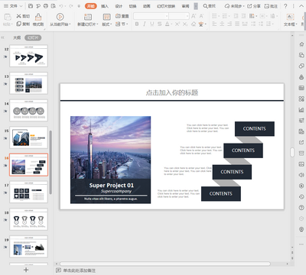Expand the font size combo box

click(x=187, y=16)
